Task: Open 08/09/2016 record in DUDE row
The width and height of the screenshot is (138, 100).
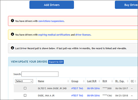Action: pos(93,96)
